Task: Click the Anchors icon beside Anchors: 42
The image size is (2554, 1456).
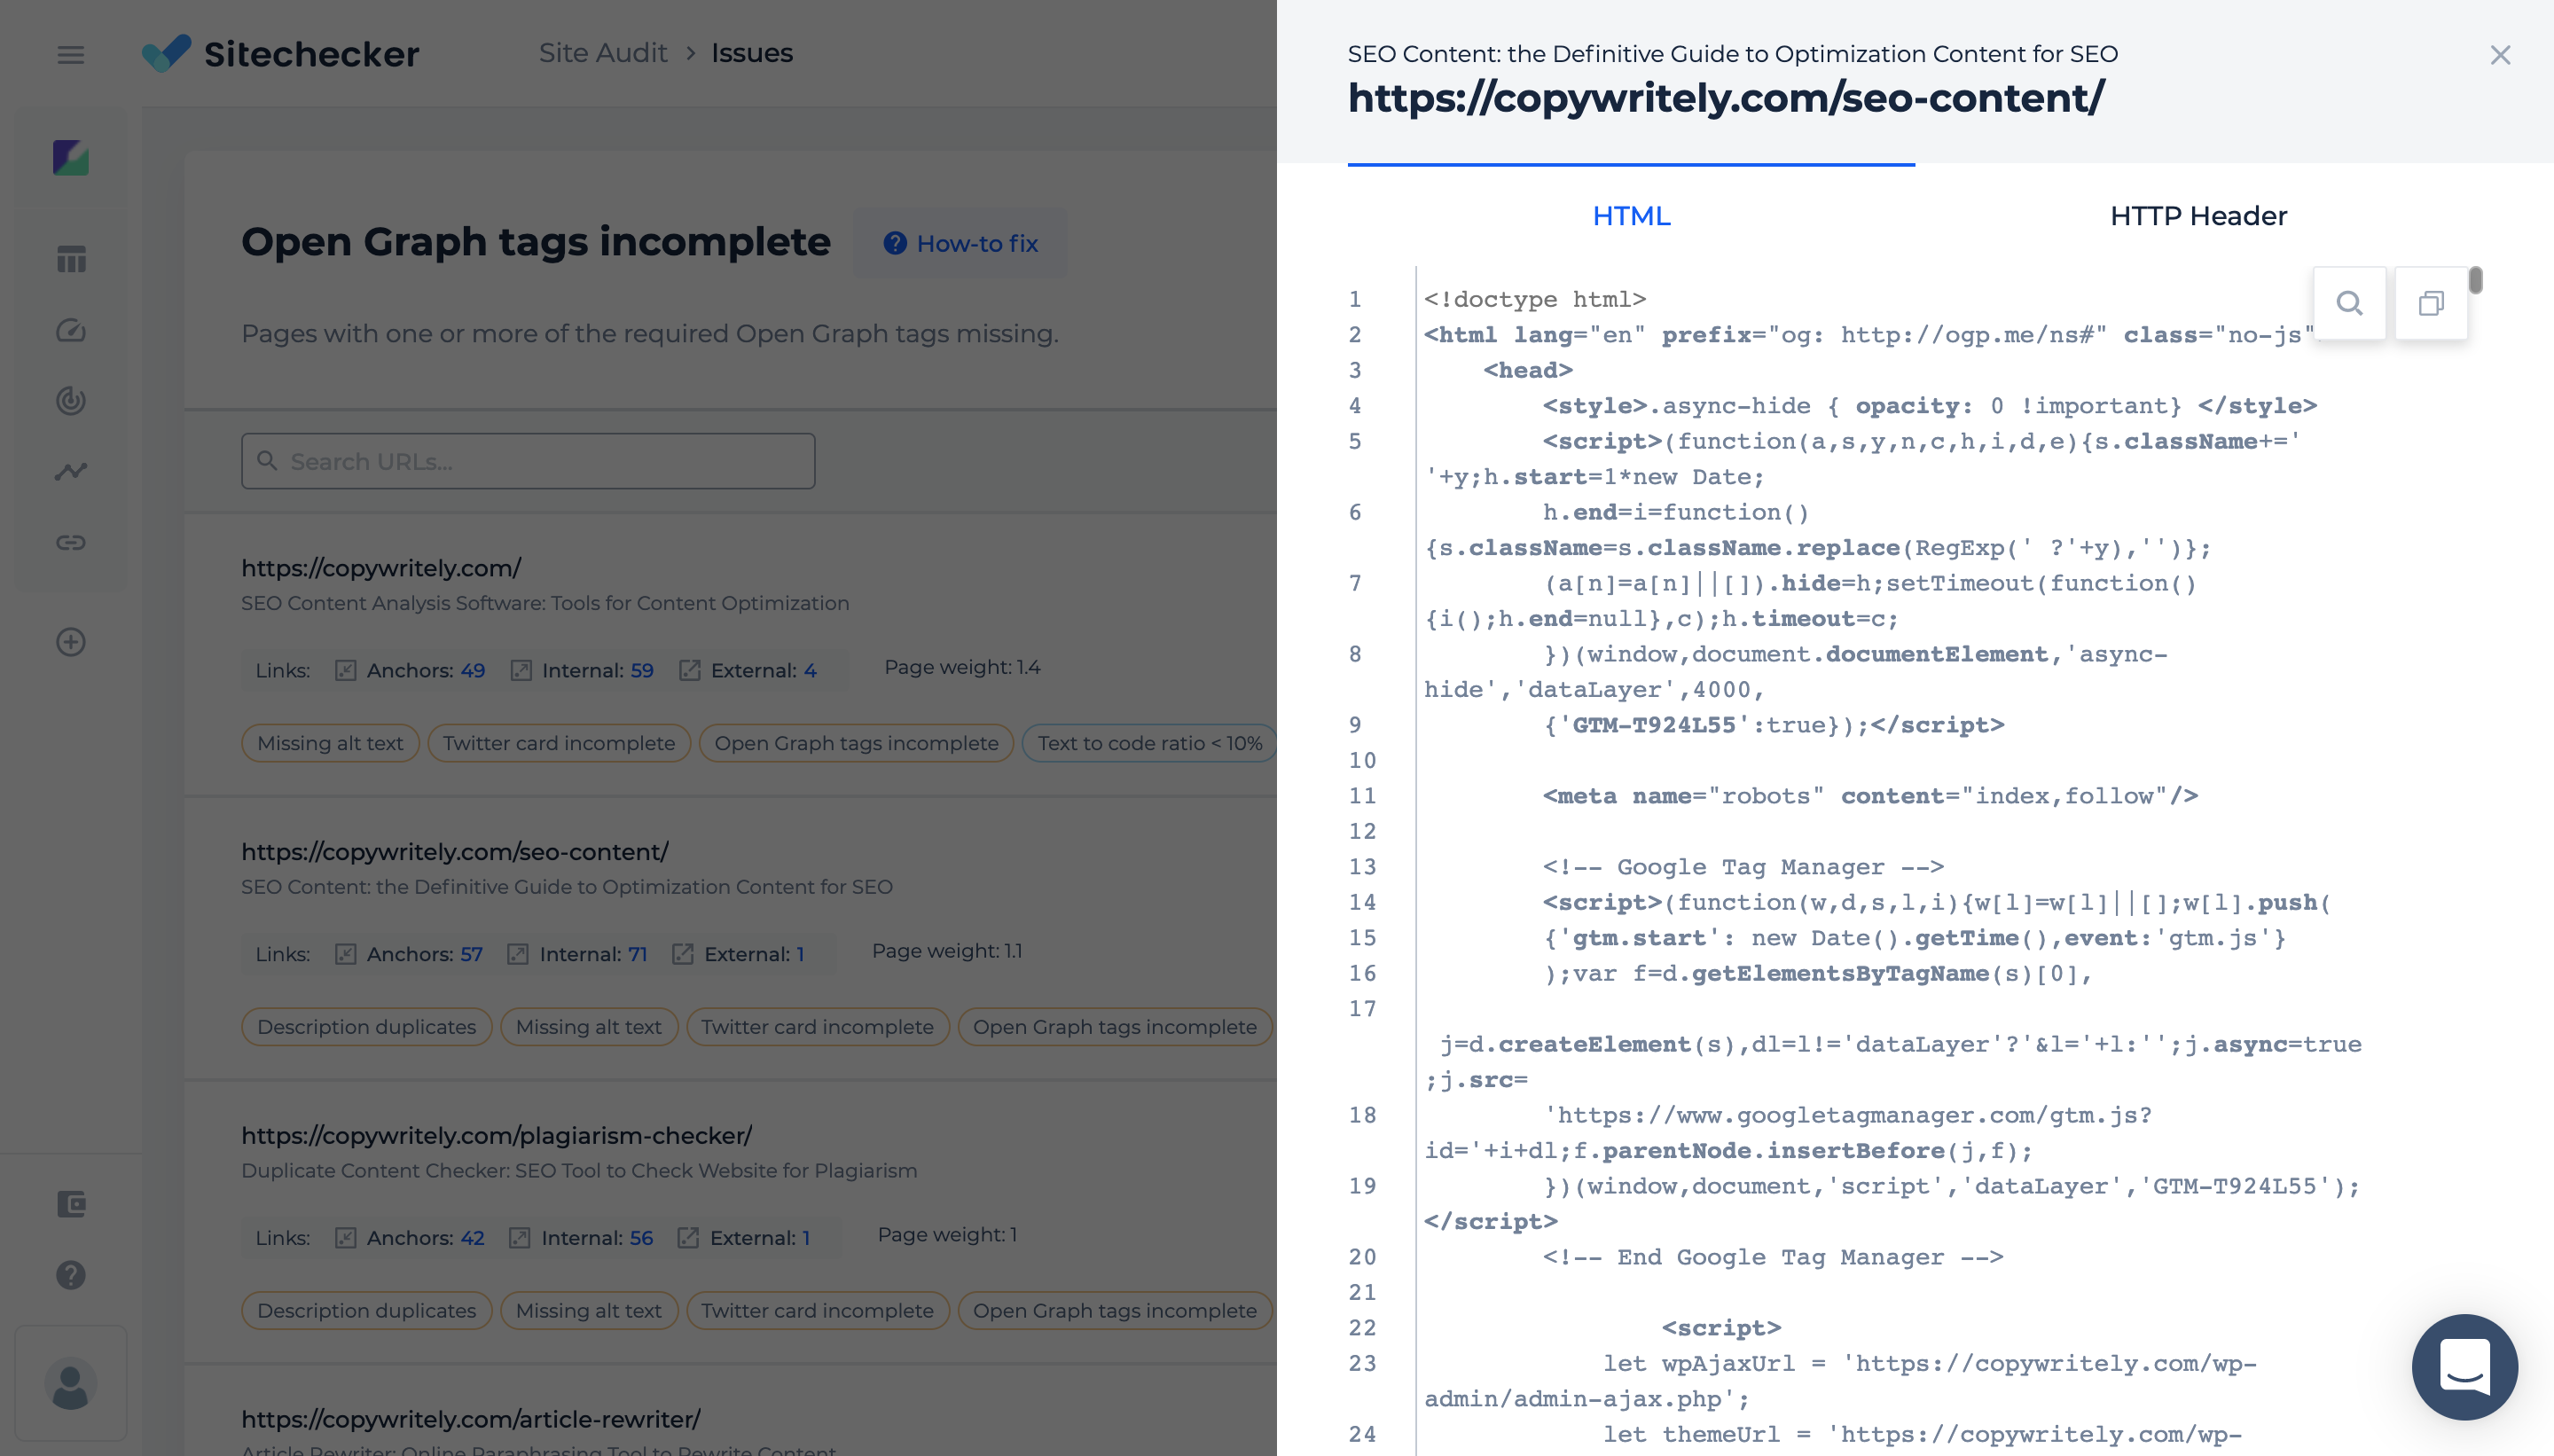Action: click(x=345, y=1238)
